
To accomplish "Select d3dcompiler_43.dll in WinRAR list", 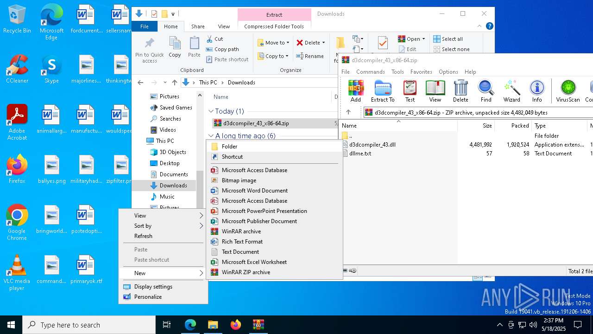I will (372, 145).
